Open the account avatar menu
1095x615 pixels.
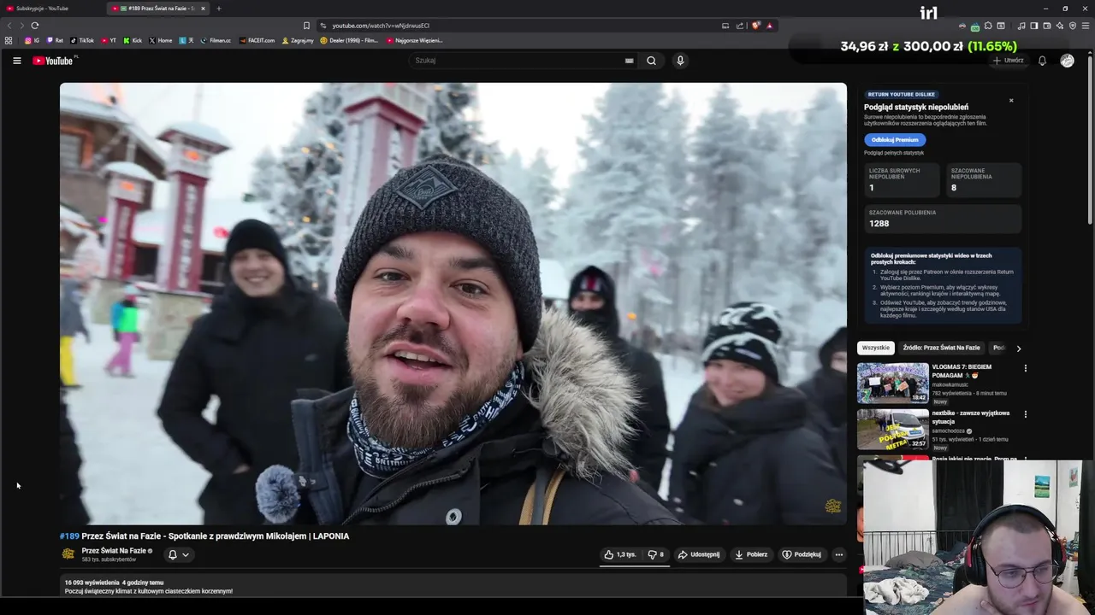[x=1067, y=61]
